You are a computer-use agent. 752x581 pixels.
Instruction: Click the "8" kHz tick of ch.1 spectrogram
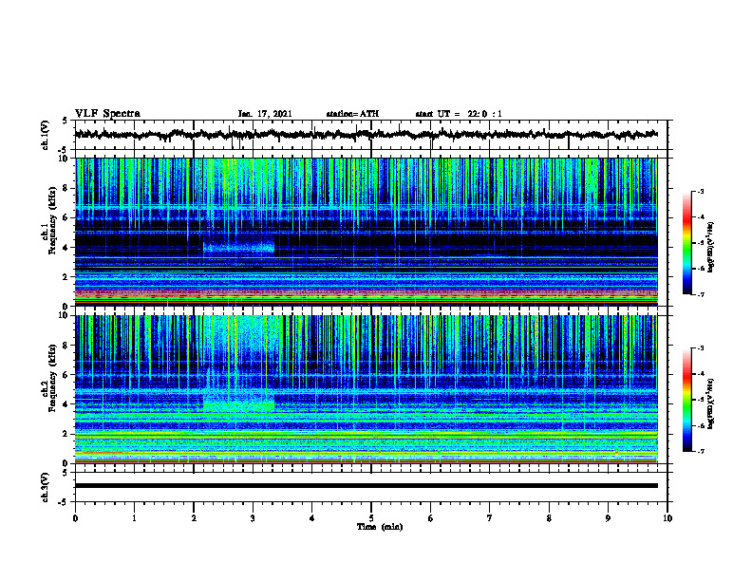point(67,188)
